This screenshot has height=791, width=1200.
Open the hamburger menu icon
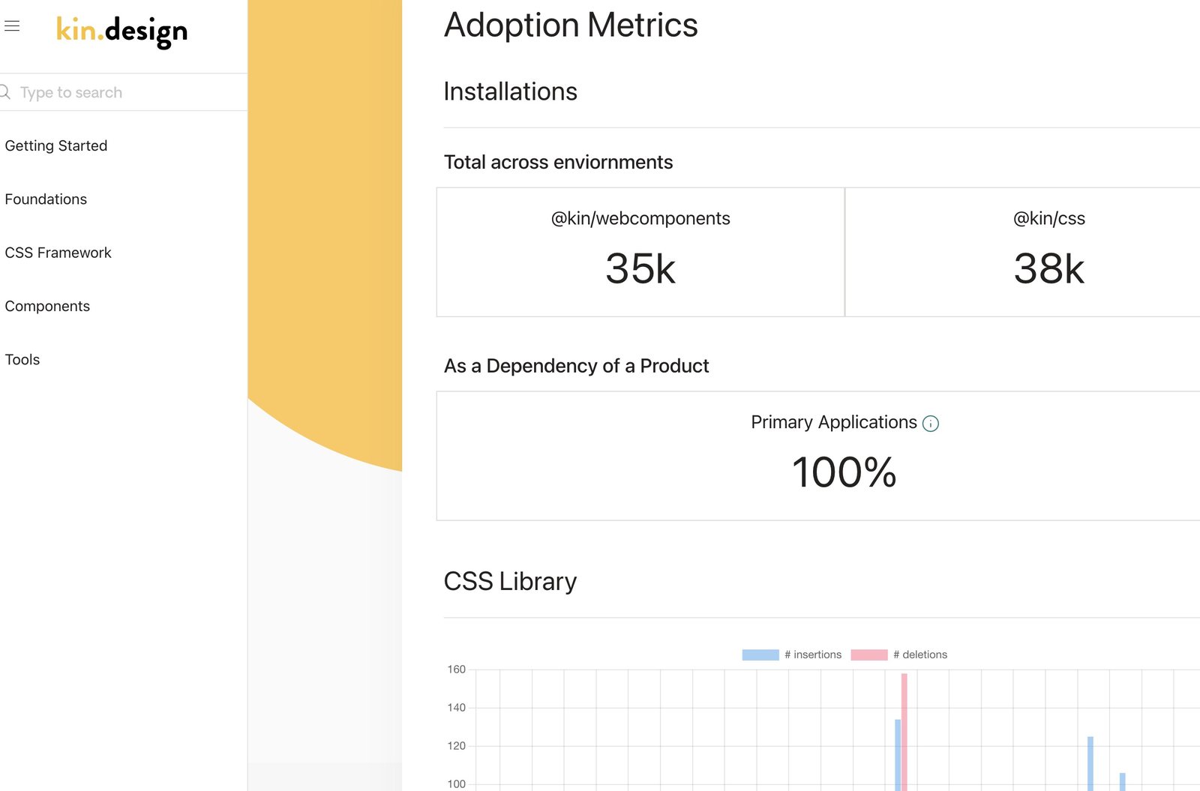click(12, 26)
